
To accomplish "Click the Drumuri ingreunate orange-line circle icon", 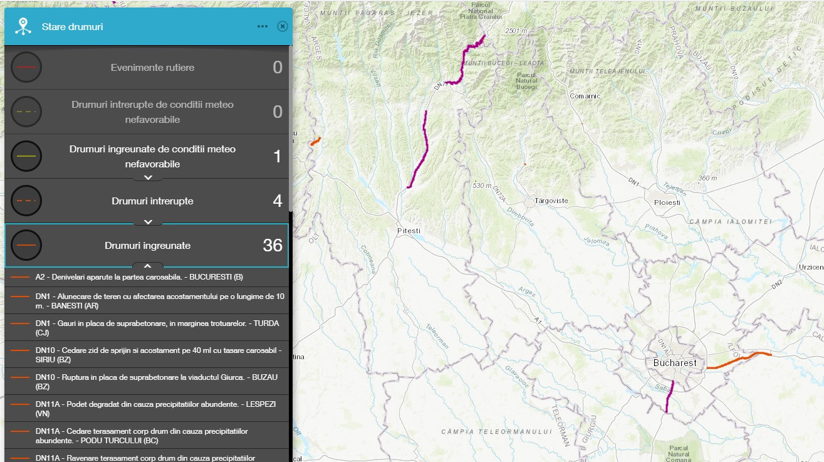I will pos(26,245).
